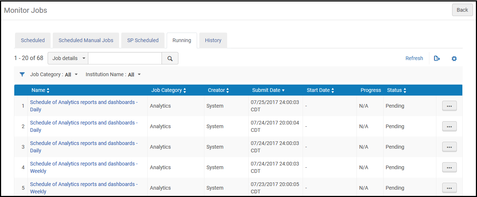Open row actions menu for row 3
477x197 pixels.
point(450,147)
